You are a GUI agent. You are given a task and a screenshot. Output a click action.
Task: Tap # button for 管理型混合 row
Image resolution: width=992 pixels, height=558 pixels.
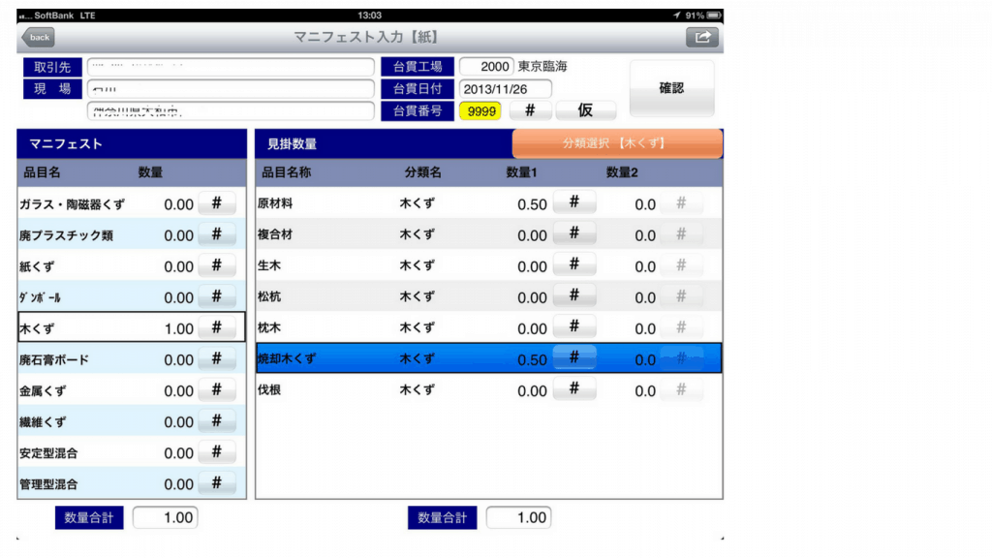(217, 483)
